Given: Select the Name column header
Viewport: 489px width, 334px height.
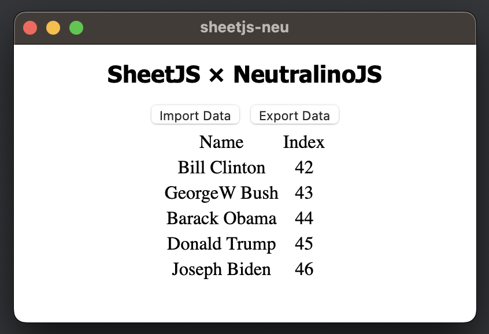Looking at the screenshot, I should [221, 142].
